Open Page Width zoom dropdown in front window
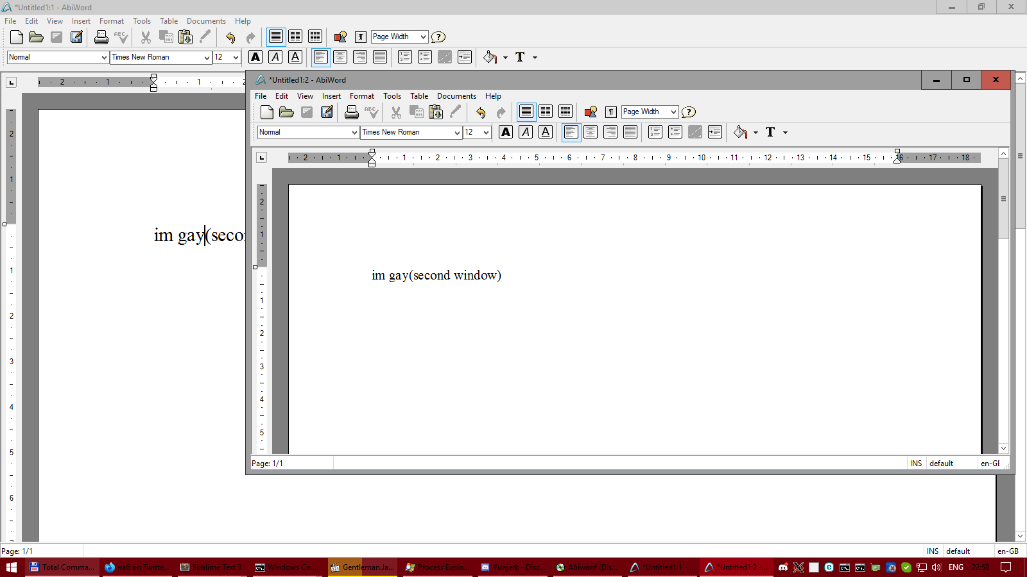 [x=673, y=112]
